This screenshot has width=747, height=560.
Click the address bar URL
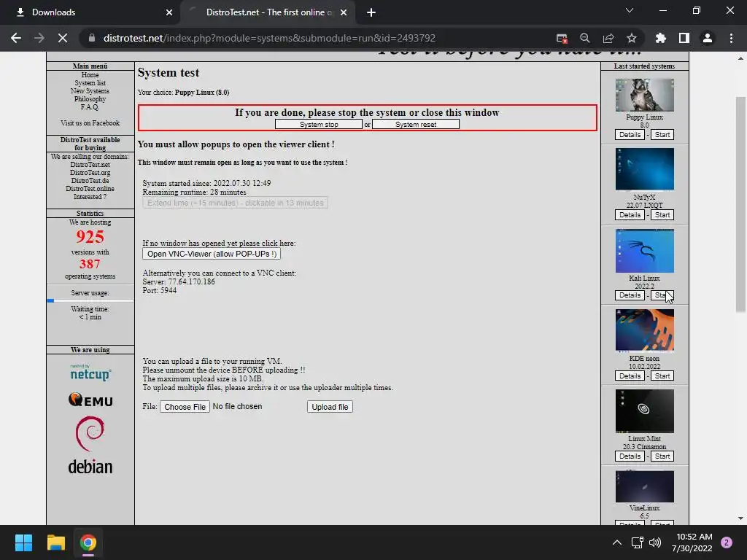coord(270,38)
